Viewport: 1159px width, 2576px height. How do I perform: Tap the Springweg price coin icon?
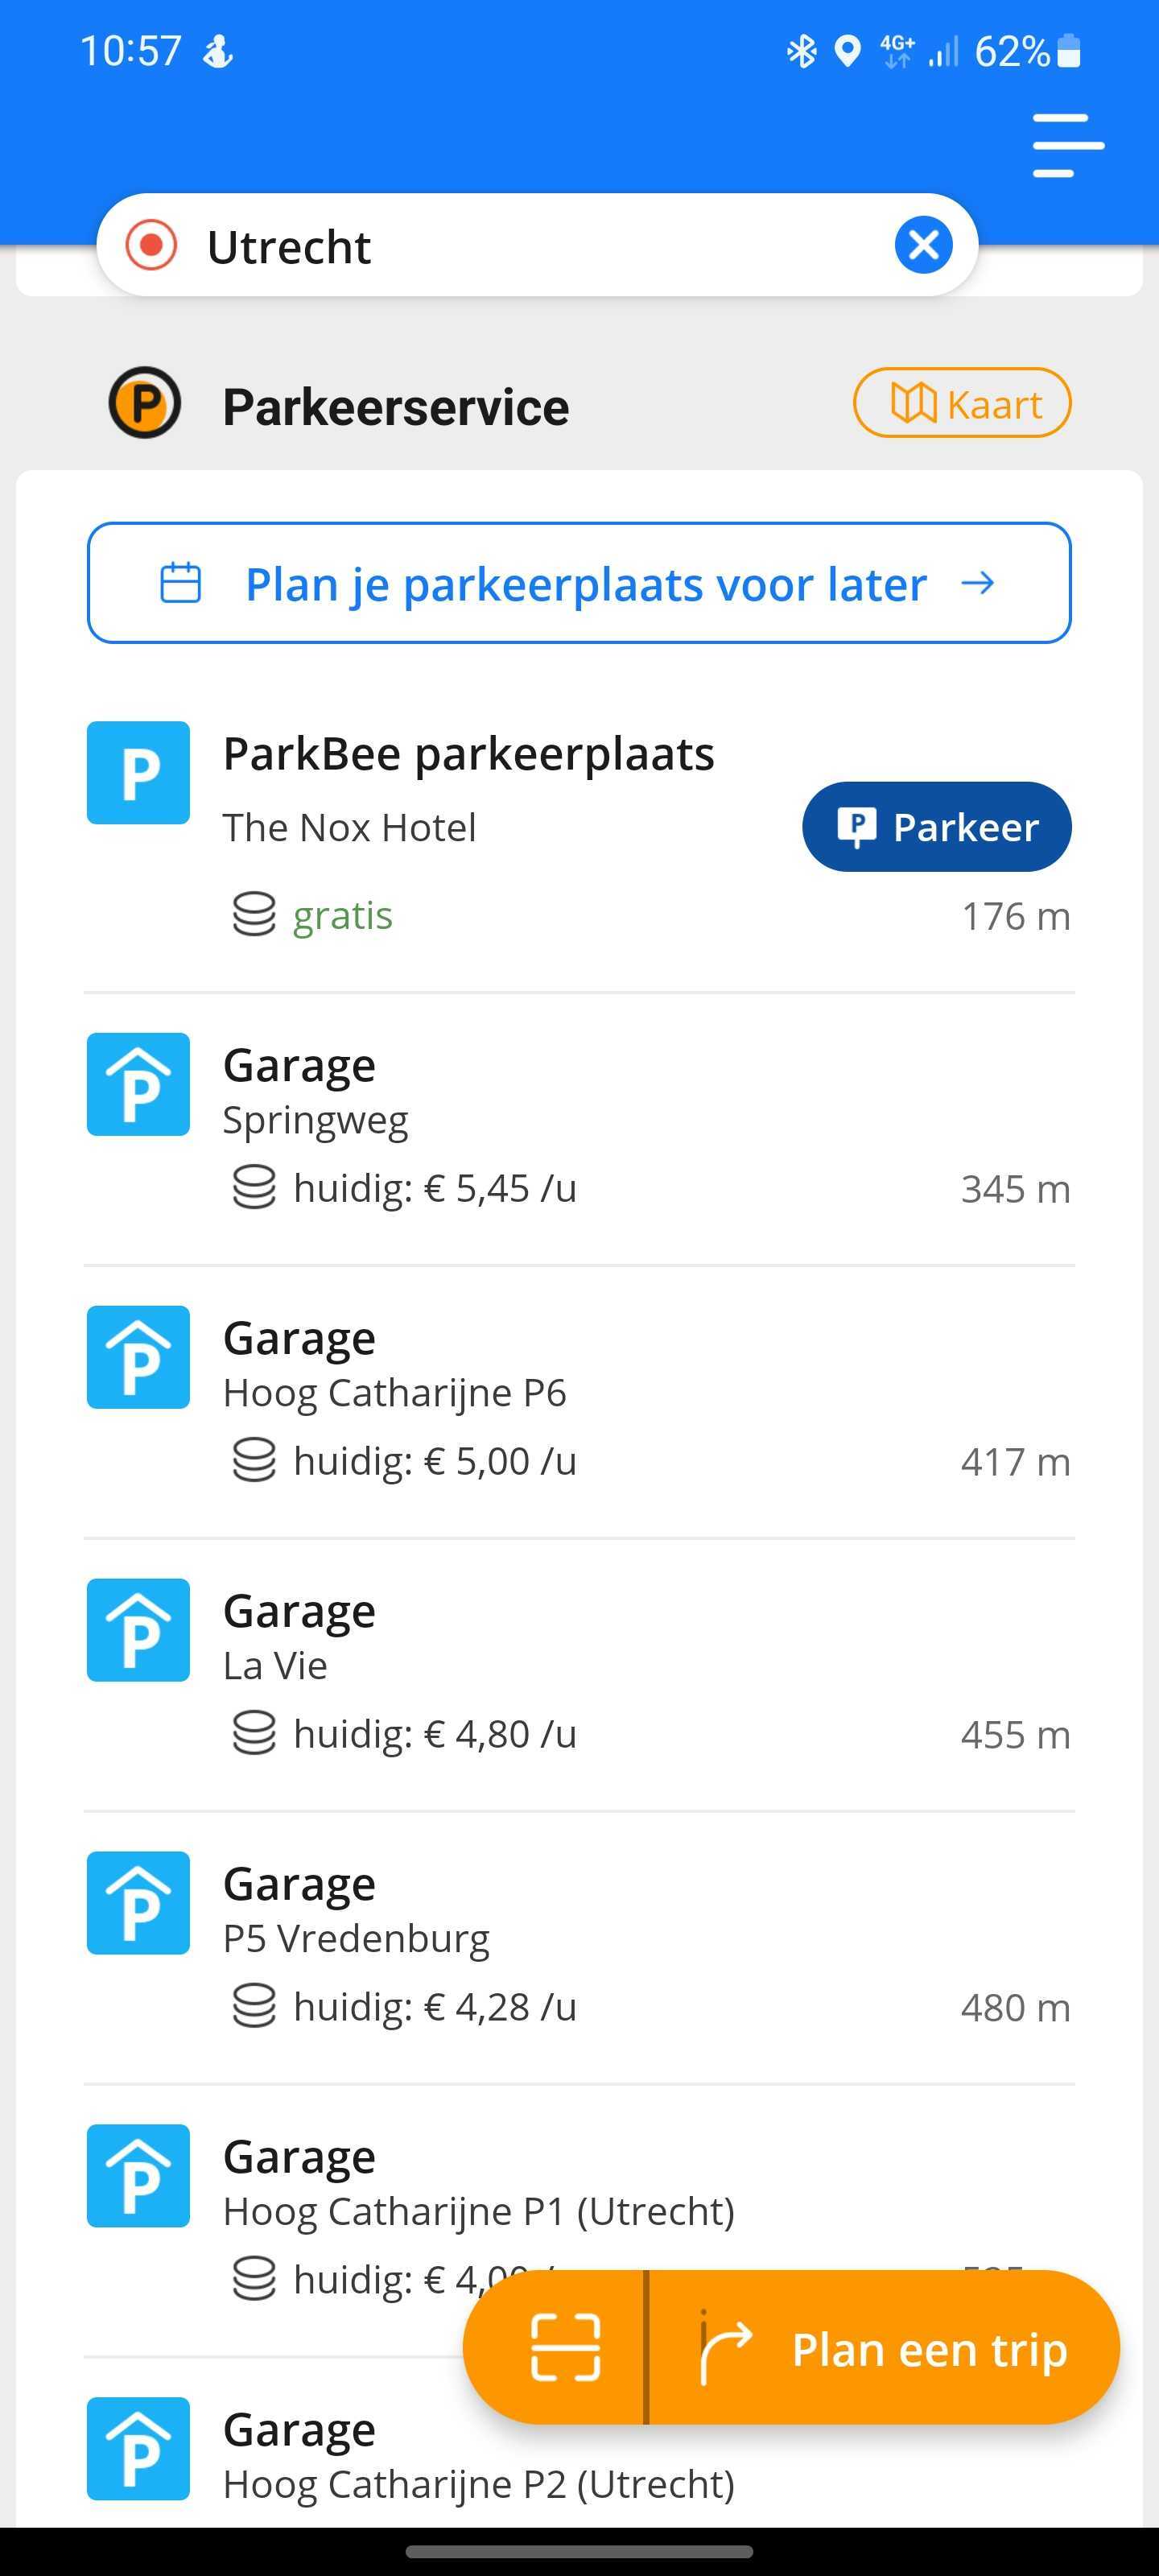click(x=254, y=1188)
